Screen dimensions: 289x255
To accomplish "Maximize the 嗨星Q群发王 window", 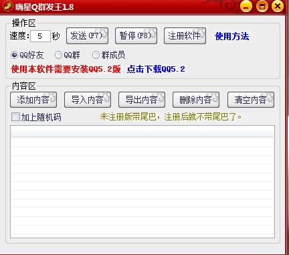I will [x=262, y=7].
